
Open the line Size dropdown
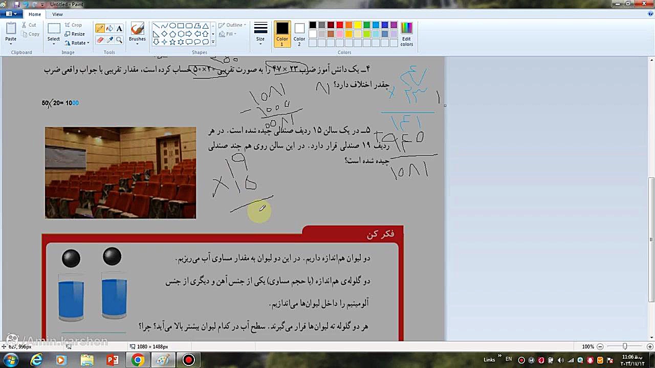click(x=260, y=34)
